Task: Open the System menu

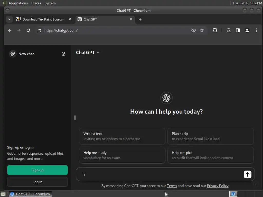Action: 50,3
